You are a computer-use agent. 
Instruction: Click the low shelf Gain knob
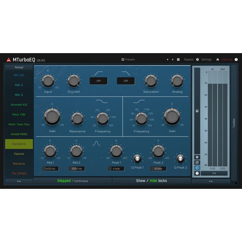pos(52,117)
